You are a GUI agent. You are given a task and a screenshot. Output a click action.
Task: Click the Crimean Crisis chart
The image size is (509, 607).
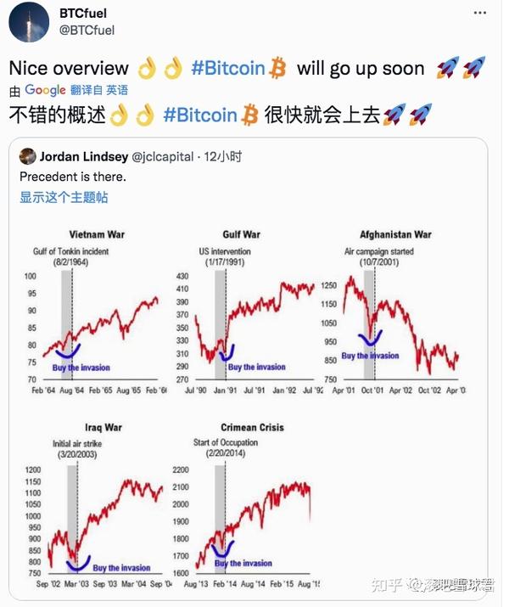click(x=246, y=505)
